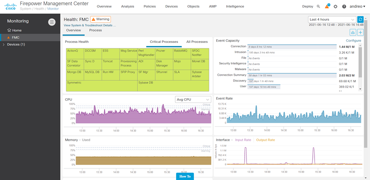Open the Policies menu
The image size is (370, 180).
coord(149,6)
